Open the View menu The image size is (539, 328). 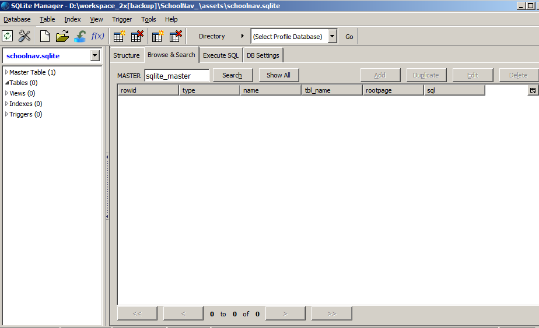[96, 19]
